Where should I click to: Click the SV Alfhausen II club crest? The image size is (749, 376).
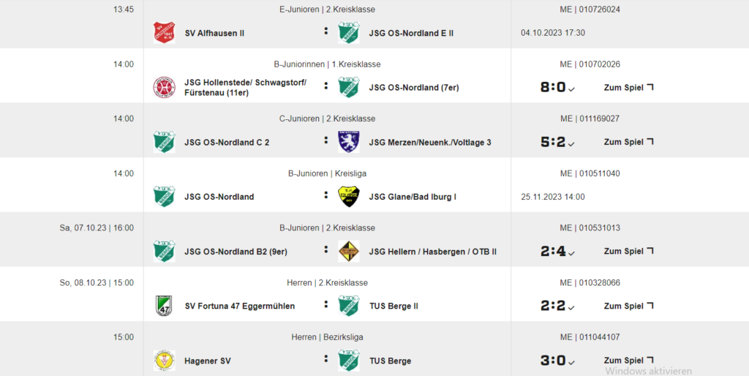[x=164, y=33]
